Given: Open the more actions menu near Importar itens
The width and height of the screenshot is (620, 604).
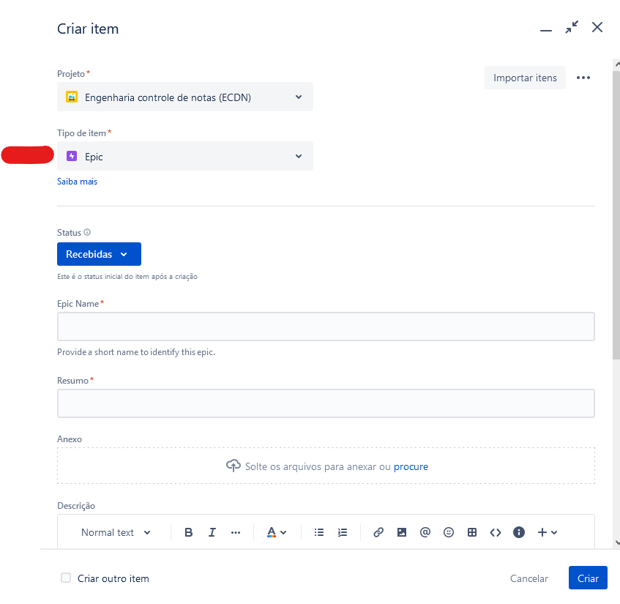Looking at the screenshot, I should pyautogui.click(x=583, y=78).
